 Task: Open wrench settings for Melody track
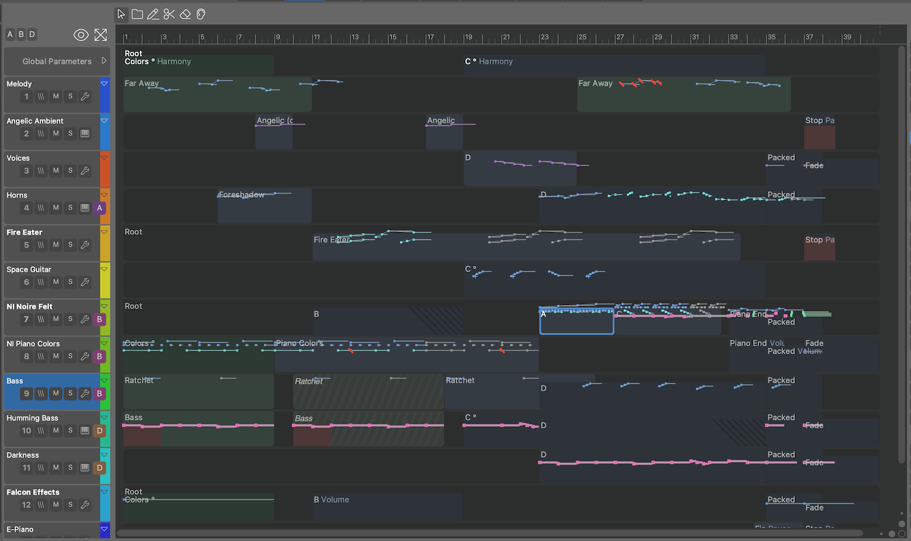(85, 97)
